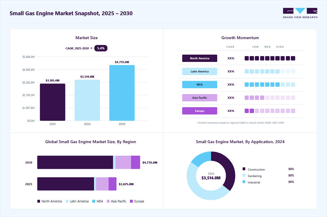Screen dimensions: 327x217
Task: Click the $3,514.0M bar value label
Action: pyautogui.click(x=87, y=77)
